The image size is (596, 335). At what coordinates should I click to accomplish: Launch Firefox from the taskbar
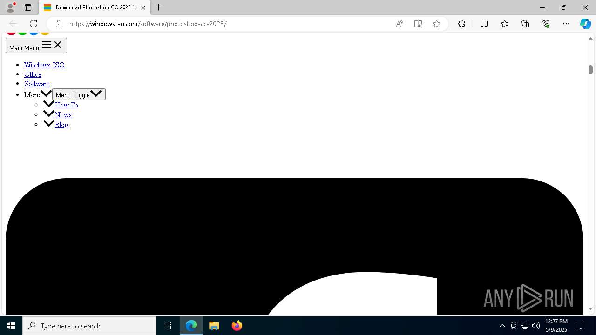(237, 326)
